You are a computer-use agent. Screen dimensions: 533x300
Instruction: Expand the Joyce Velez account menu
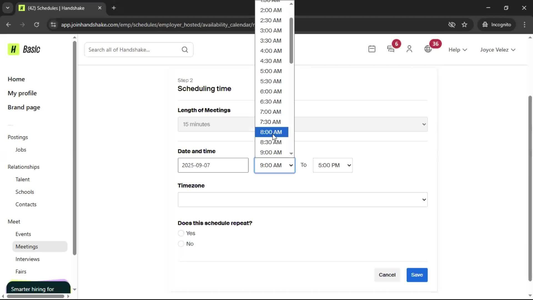(498, 50)
